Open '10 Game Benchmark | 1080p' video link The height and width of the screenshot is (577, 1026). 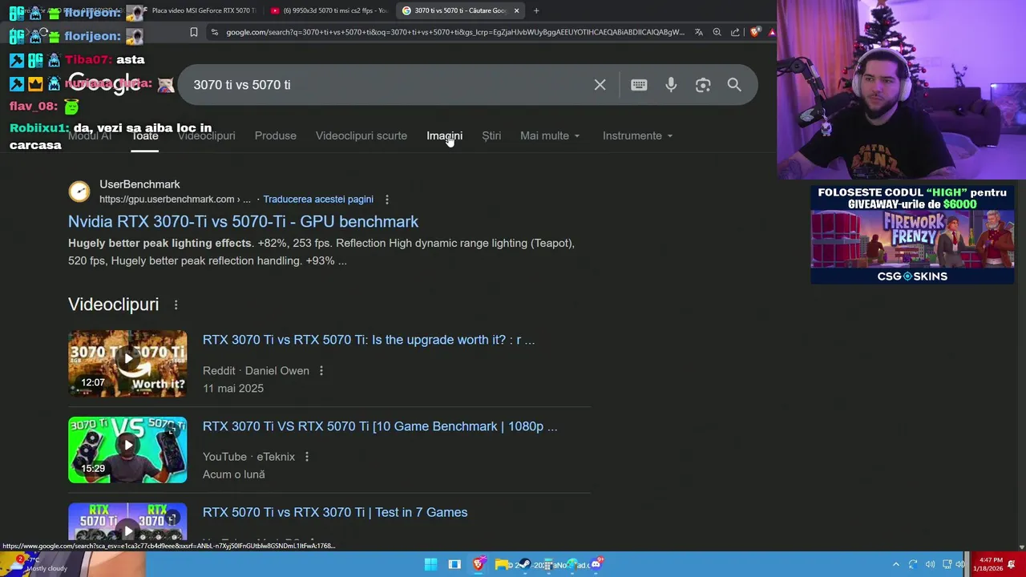tap(380, 426)
